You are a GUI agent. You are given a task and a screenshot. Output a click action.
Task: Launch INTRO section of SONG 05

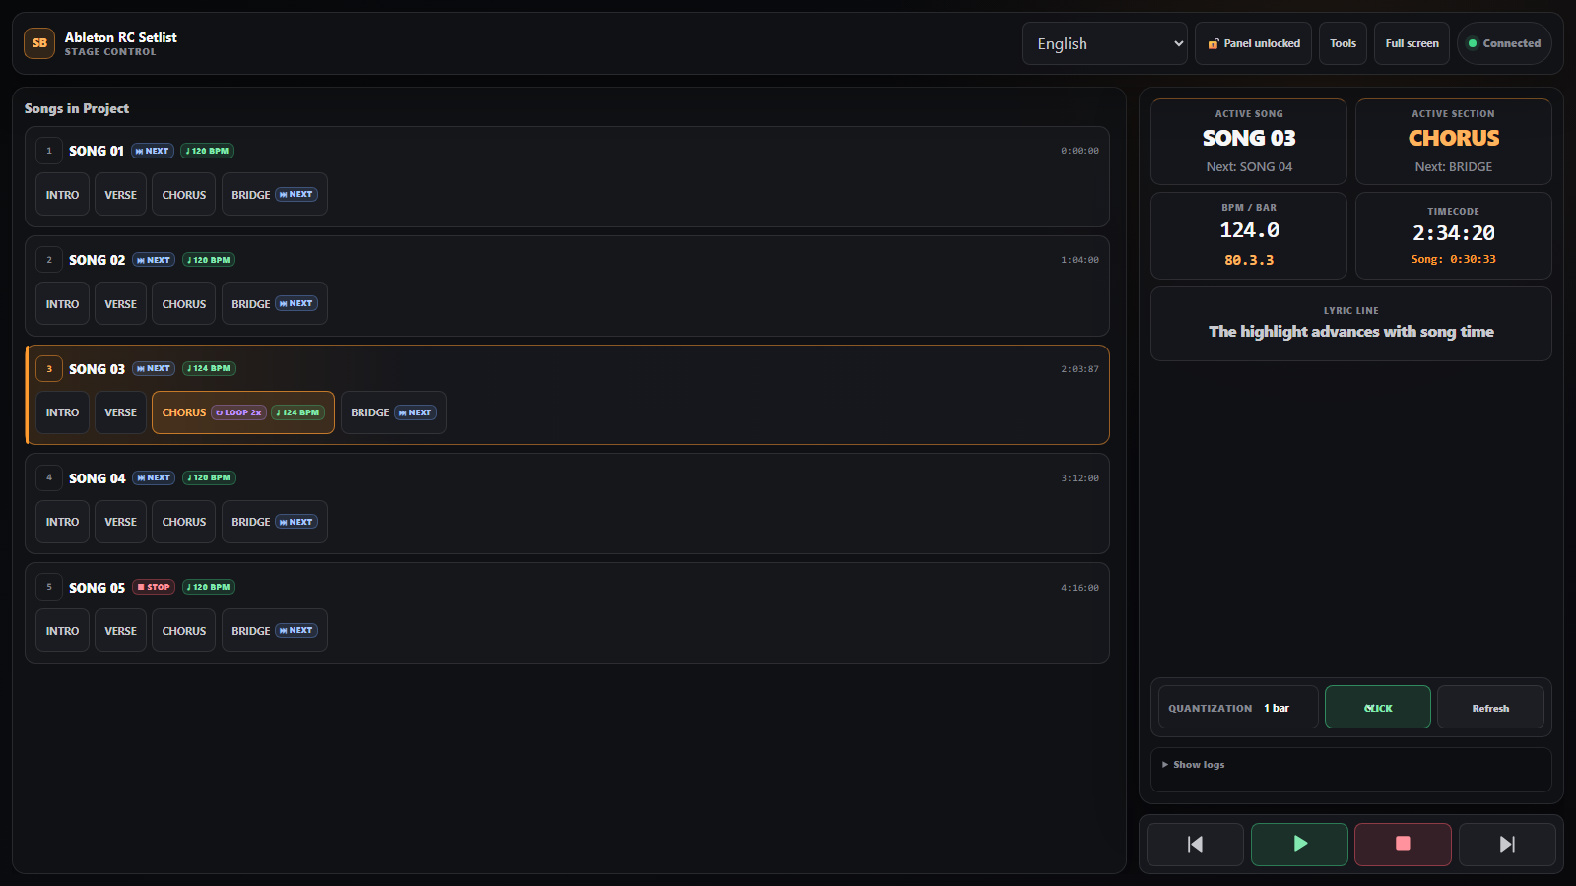(x=62, y=631)
